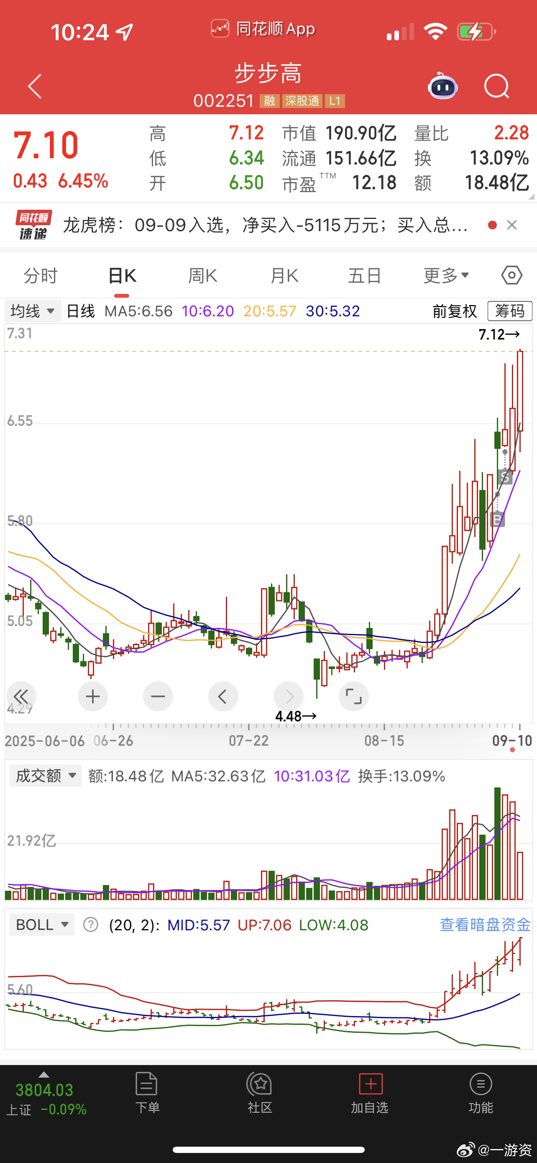Open the 均线 indicator dropdown

pyautogui.click(x=33, y=311)
